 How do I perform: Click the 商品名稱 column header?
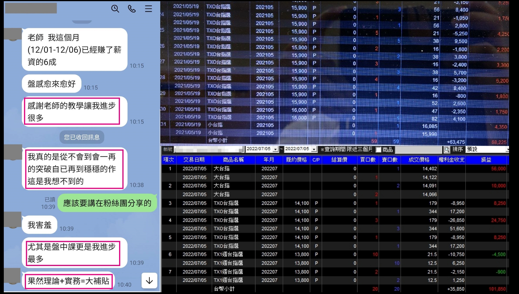click(x=233, y=160)
